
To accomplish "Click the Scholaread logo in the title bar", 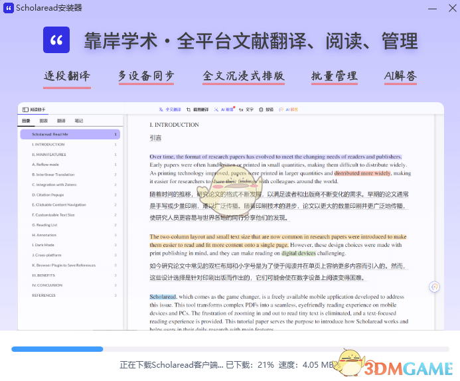I will pyautogui.click(x=8, y=8).
